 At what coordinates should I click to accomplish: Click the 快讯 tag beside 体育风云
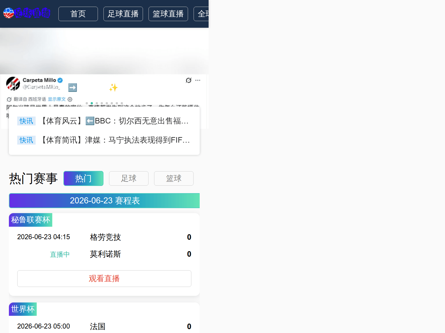(26, 121)
